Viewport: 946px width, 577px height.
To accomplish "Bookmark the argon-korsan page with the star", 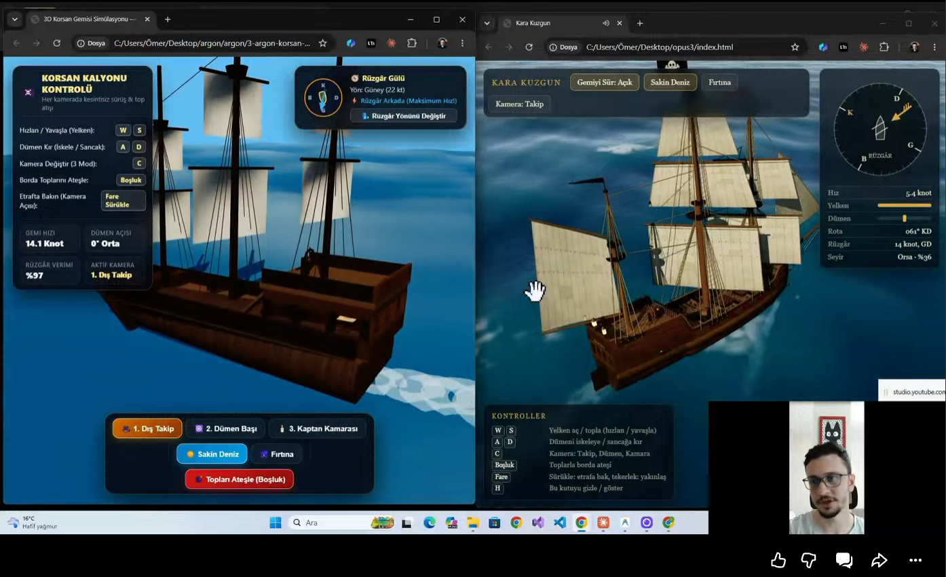I will point(323,43).
